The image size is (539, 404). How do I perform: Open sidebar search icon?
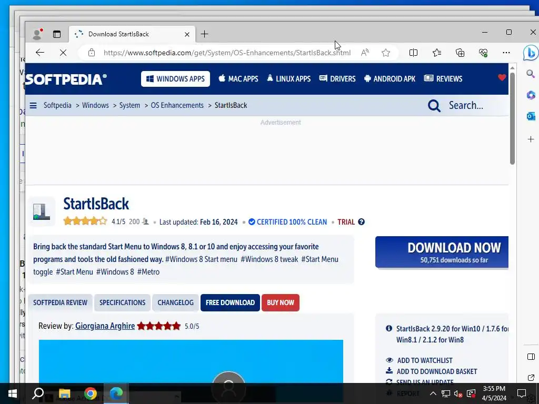[x=531, y=74]
